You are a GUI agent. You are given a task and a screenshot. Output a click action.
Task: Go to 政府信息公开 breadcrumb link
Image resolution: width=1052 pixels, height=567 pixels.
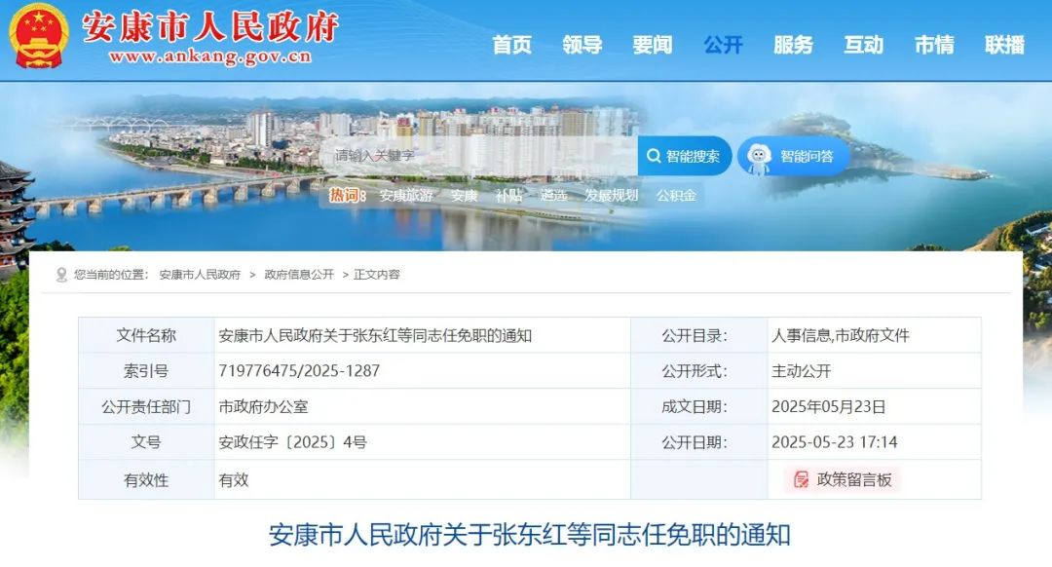299,275
